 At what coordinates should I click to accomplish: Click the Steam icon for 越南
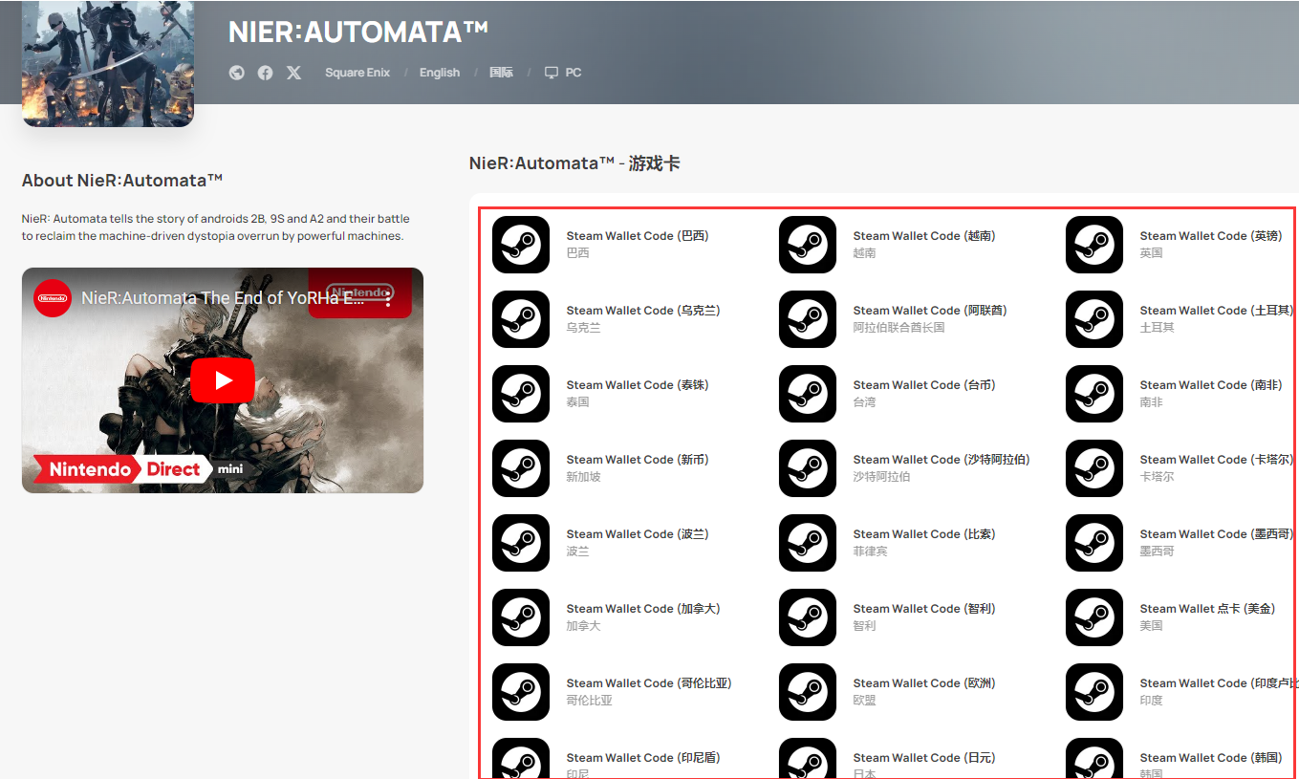tap(808, 245)
